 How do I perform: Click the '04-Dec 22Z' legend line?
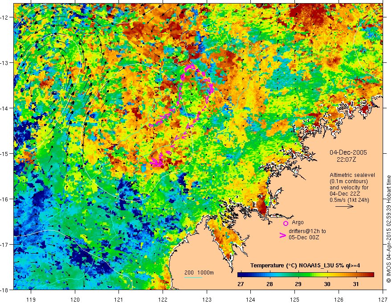click(x=345, y=194)
